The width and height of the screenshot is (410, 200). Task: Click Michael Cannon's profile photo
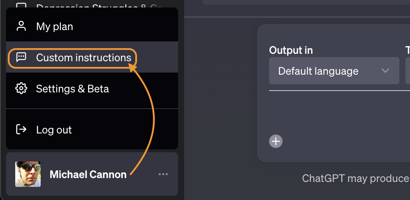(28, 174)
